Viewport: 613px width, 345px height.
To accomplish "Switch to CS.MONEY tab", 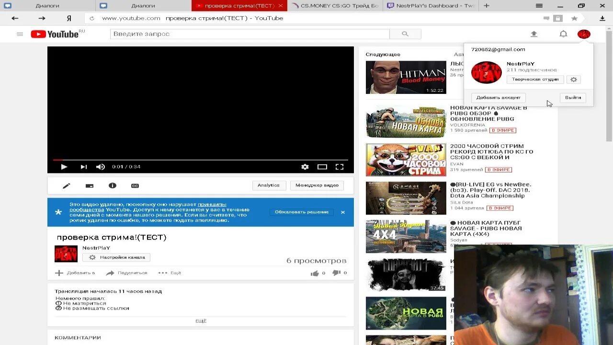I will (x=335, y=6).
